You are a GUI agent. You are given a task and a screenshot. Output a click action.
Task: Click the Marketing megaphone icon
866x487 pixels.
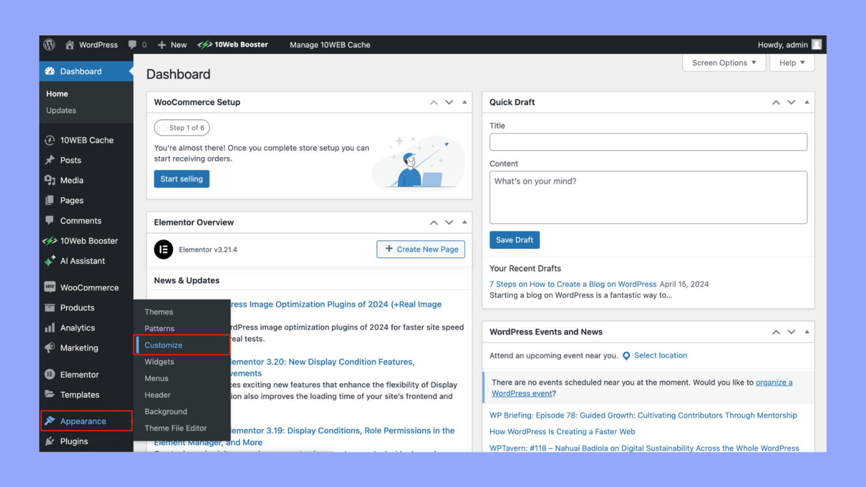pos(50,348)
